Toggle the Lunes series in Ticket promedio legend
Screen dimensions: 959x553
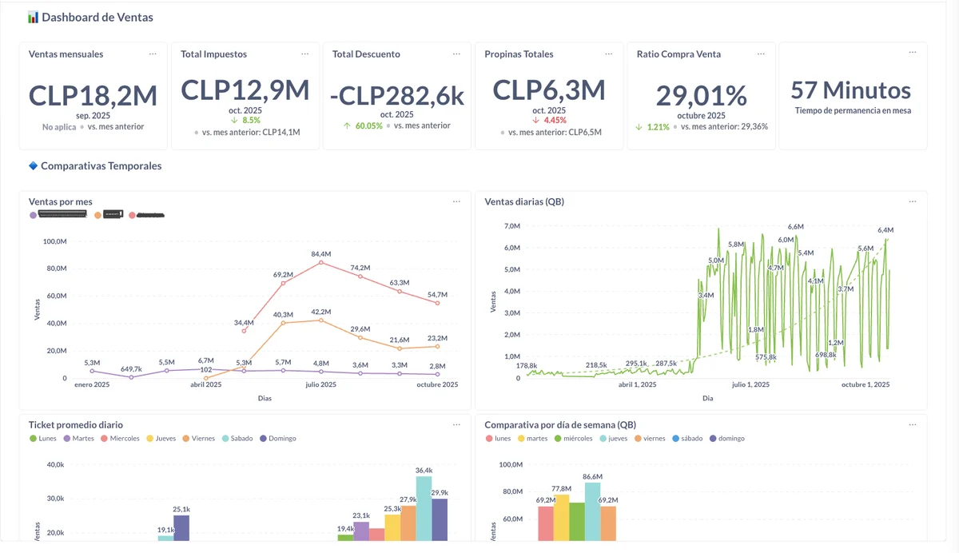[x=43, y=439]
